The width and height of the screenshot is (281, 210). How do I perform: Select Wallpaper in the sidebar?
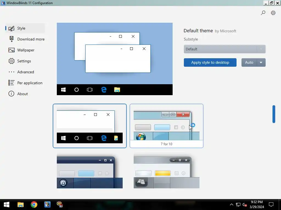coord(26,50)
